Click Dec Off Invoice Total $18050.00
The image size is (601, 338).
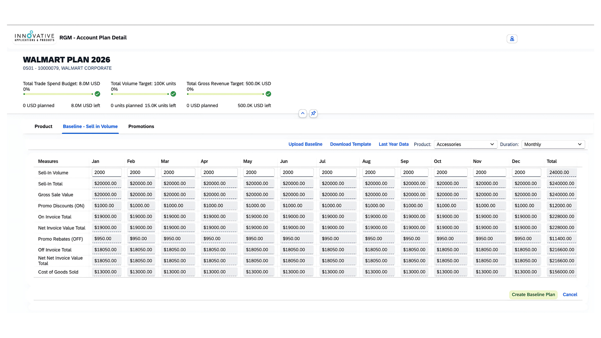pos(526,250)
